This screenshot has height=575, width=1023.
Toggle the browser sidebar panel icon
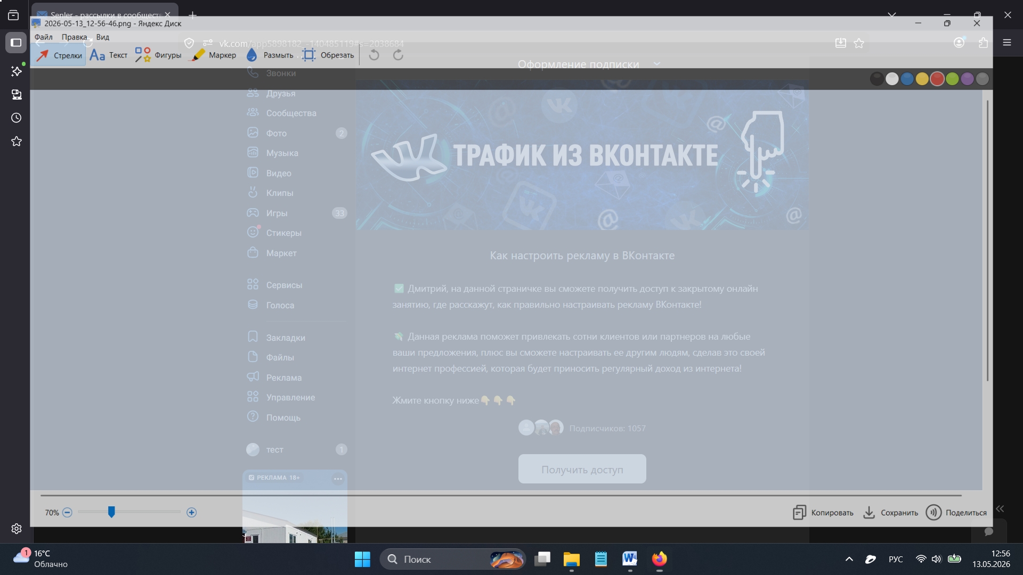16,43
